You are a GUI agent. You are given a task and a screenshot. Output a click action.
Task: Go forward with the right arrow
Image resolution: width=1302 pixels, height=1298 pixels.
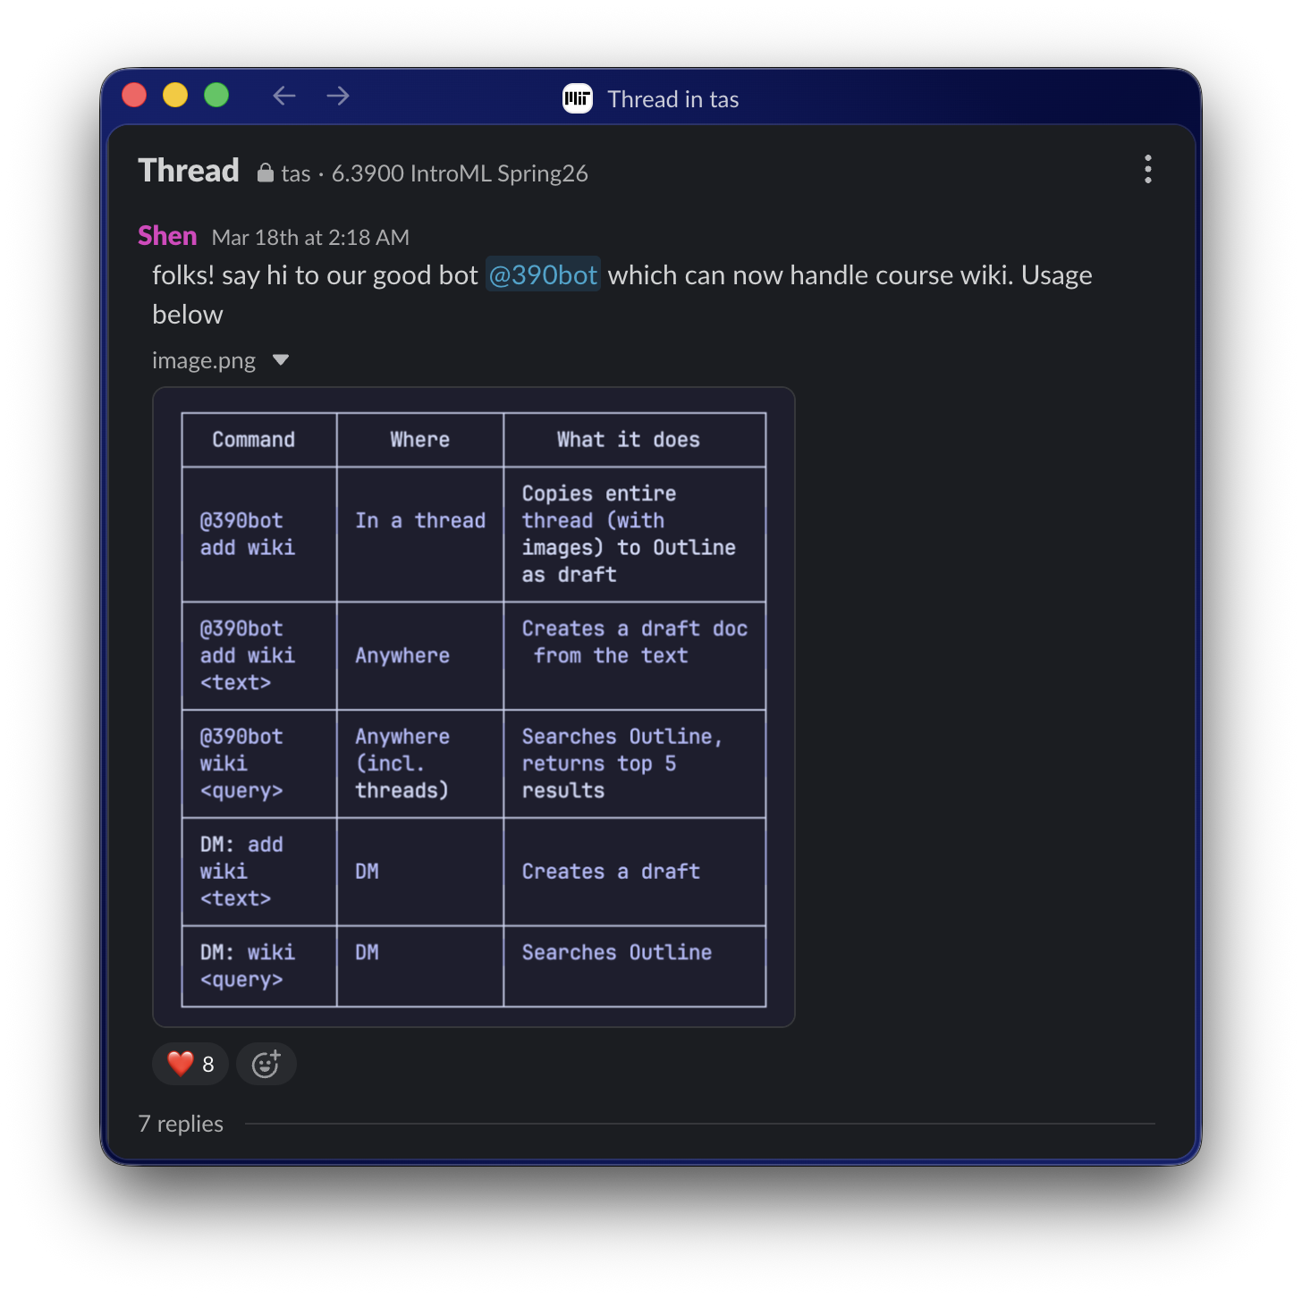pyautogui.click(x=338, y=96)
